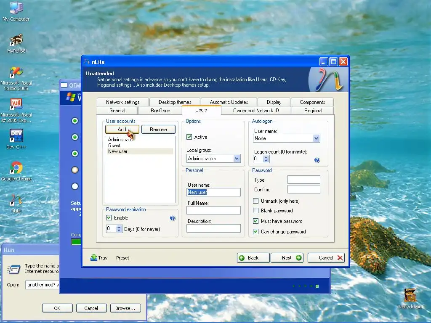Image resolution: width=431 pixels, height=323 pixels.
Task: Select fifth setup step radio in background window
Action: click(x=75, y=186)
